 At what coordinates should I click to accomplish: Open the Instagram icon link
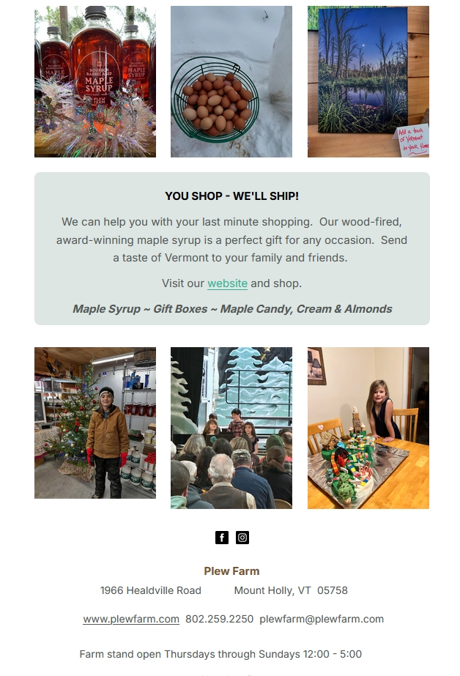coord(242,538)
